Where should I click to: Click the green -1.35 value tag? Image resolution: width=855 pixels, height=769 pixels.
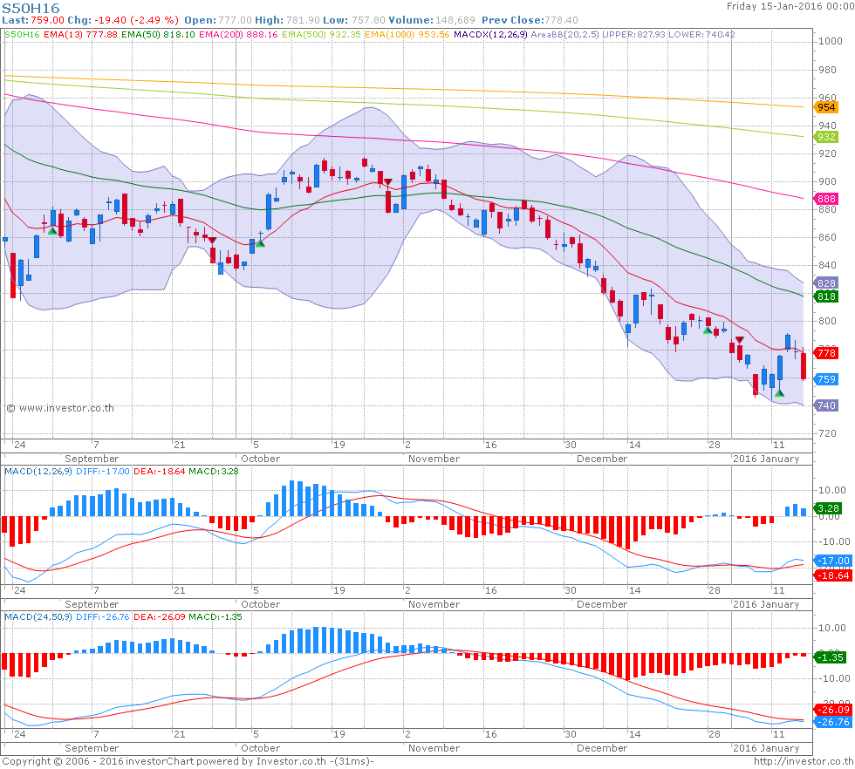pyautogui.click(x=830, y=657)
